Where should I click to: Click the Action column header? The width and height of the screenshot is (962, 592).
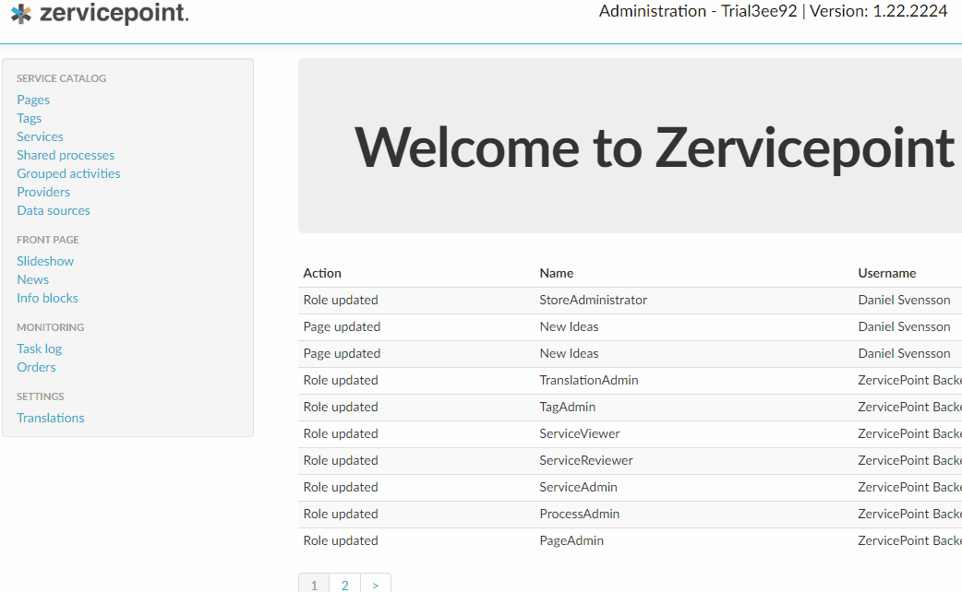click(322, 273)
